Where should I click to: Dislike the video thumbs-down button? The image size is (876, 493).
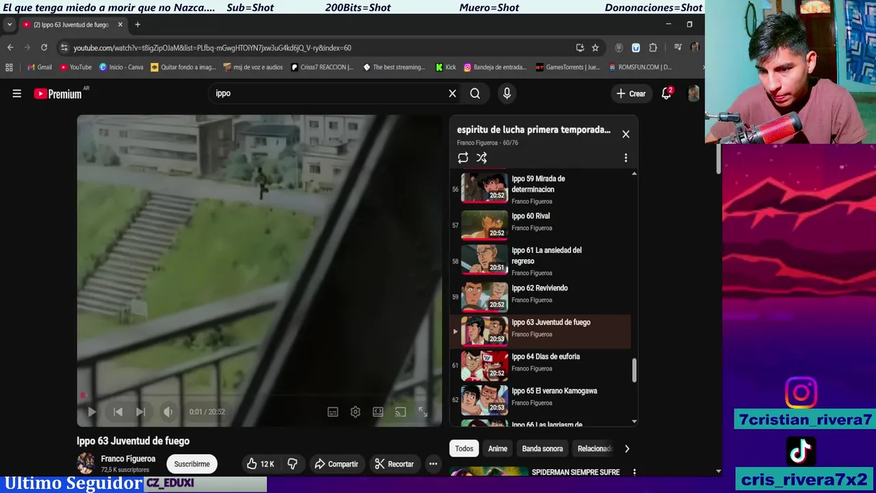(x=292, y=464)
